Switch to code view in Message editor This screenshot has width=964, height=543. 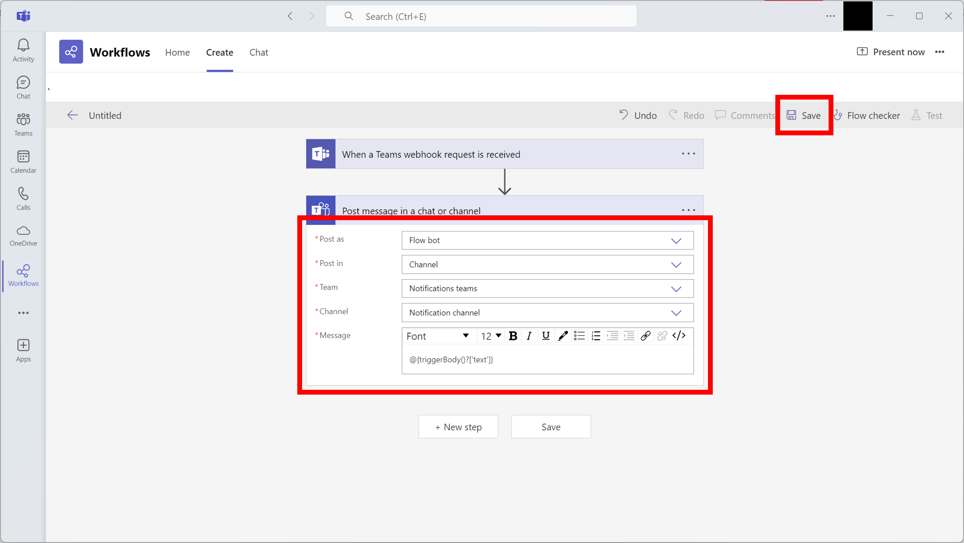point(679,336)
